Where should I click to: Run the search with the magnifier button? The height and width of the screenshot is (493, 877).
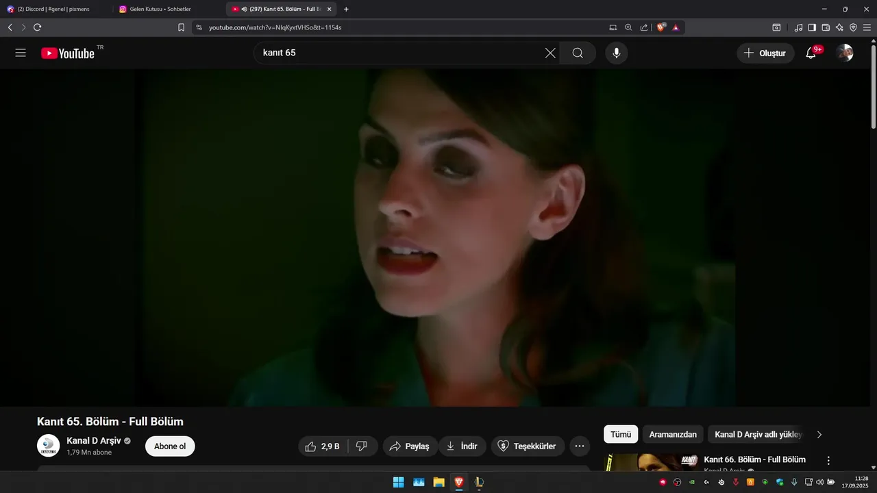(x=578, y=53)
